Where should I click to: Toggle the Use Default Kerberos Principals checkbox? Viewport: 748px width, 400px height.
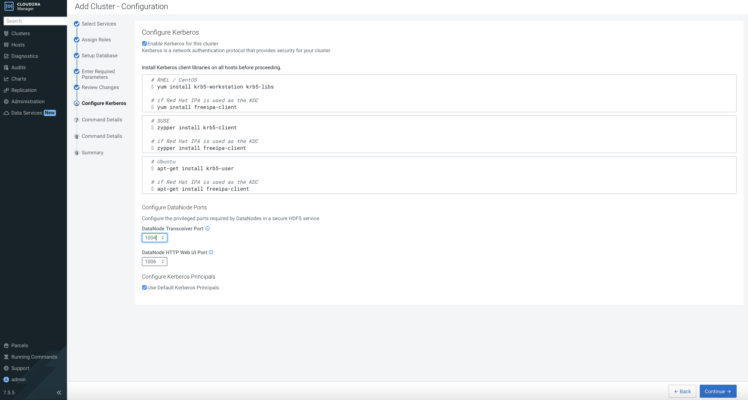[x=144, y=287]
